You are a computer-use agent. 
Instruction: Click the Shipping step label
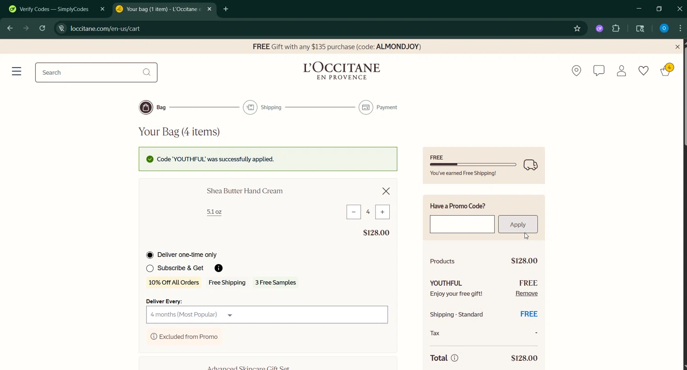tap(271, 107)
